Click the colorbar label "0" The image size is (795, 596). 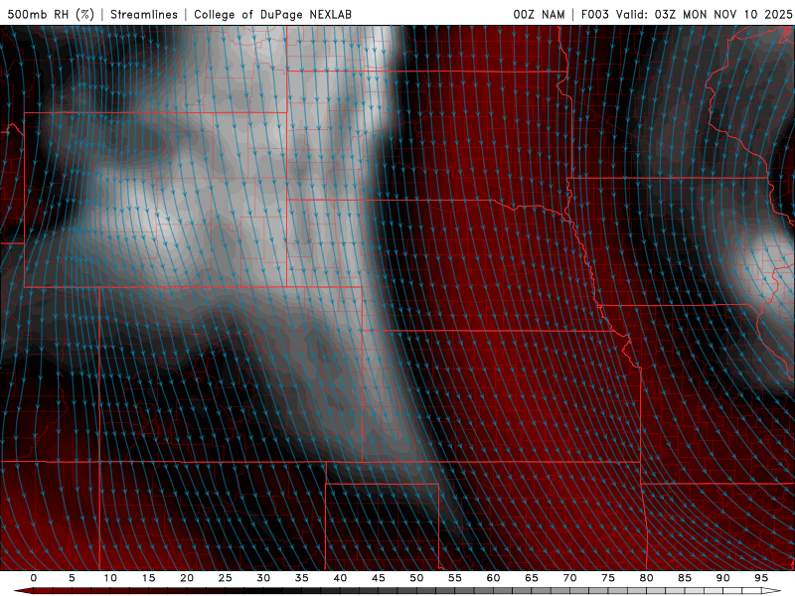pos(34,578)
